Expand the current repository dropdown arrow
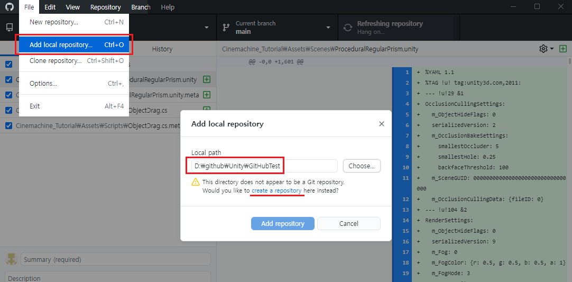 207,28
